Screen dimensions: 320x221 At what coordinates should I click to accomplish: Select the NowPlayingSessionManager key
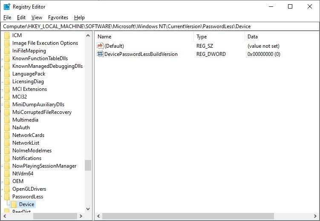(x=44, y=166)
